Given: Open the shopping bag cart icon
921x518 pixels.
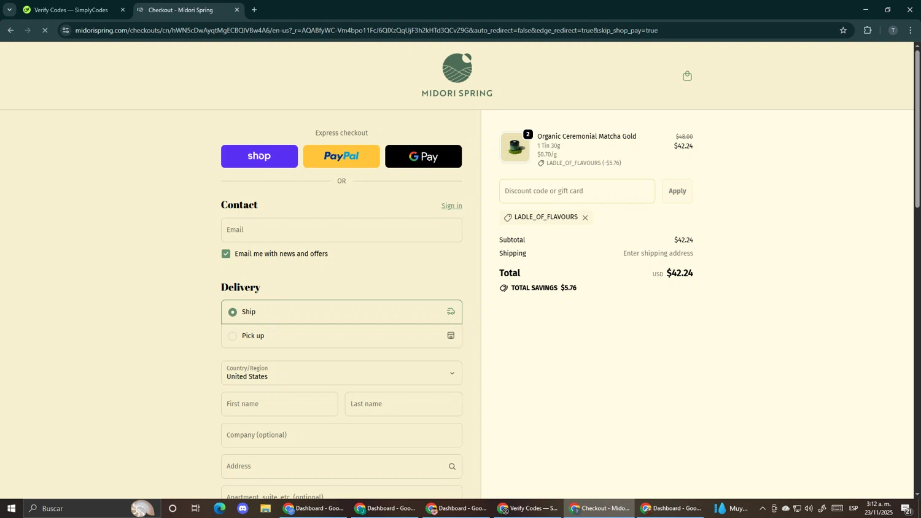Looking at the screenshot, I should (687, 76).
